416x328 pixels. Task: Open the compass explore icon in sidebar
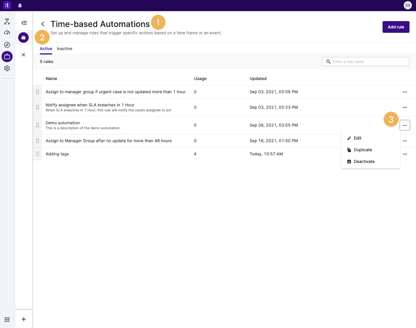(x=7, y=45)
